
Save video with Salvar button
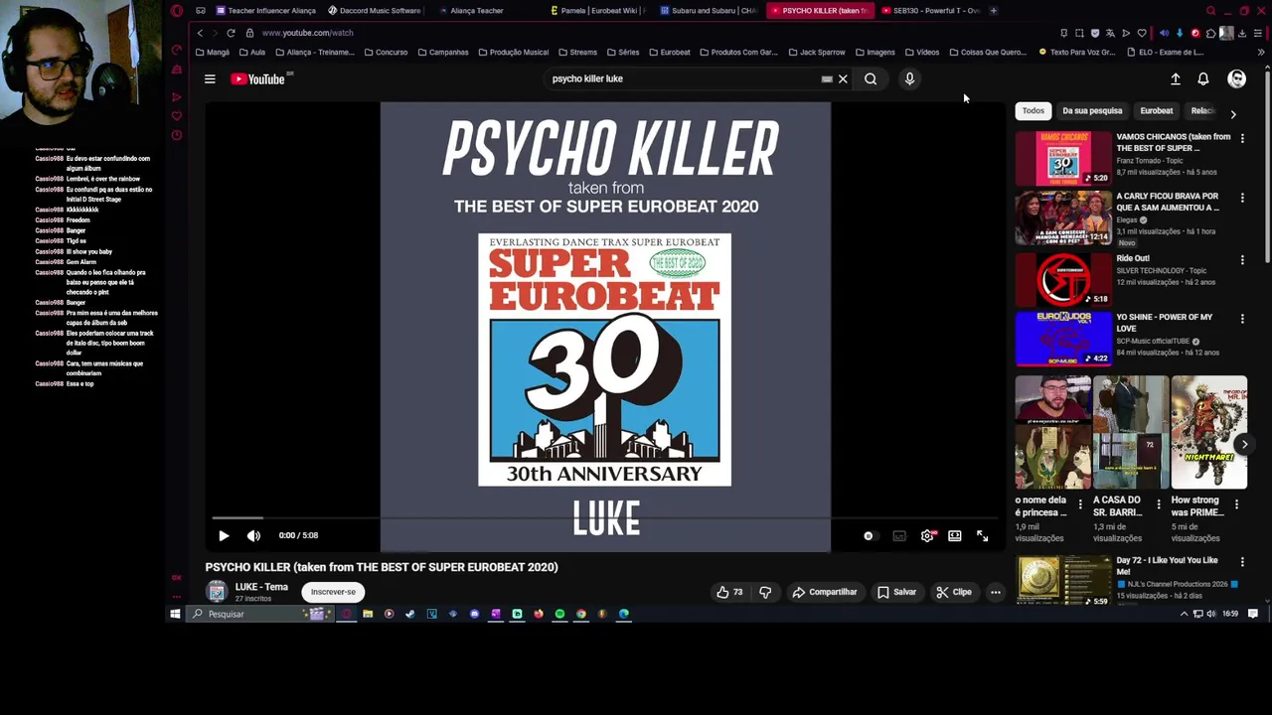tap(896, 592)
